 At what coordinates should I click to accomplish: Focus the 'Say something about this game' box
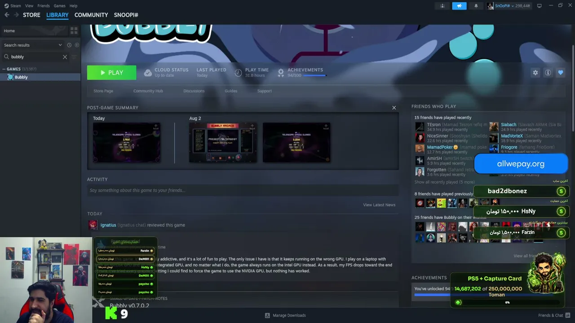pyautogui.click(x=243, y=190)
